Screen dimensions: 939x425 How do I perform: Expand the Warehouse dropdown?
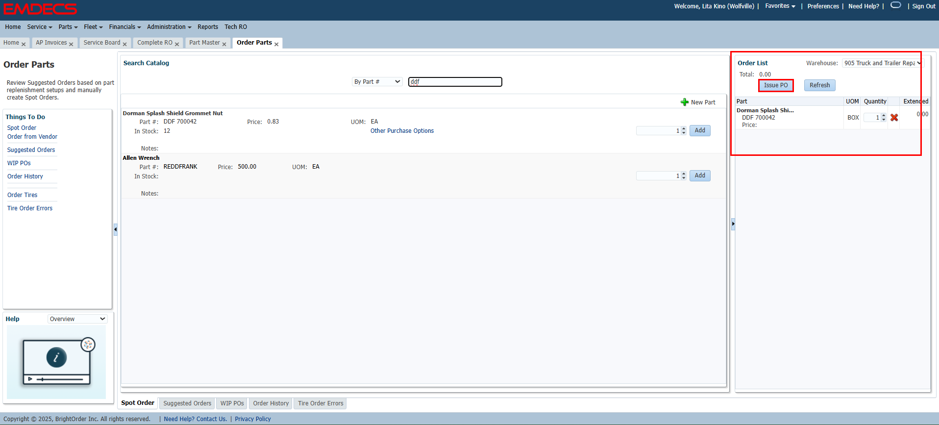tap(882, 63)
